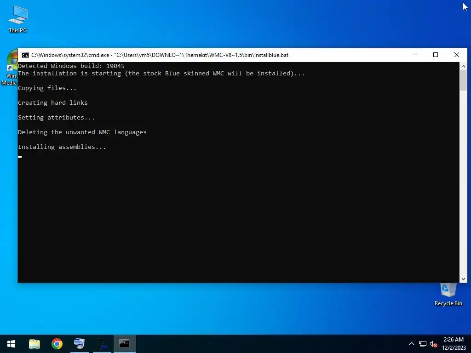
Task: Click the 'Setting attributes...' line
Action: tap(56, 117)
